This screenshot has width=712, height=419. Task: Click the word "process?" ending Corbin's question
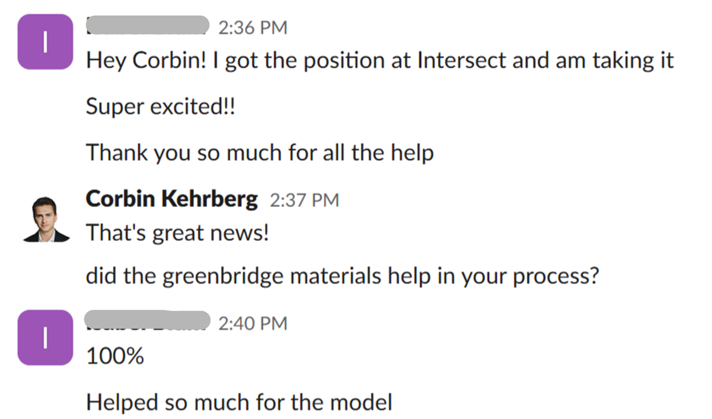[556, 276]
